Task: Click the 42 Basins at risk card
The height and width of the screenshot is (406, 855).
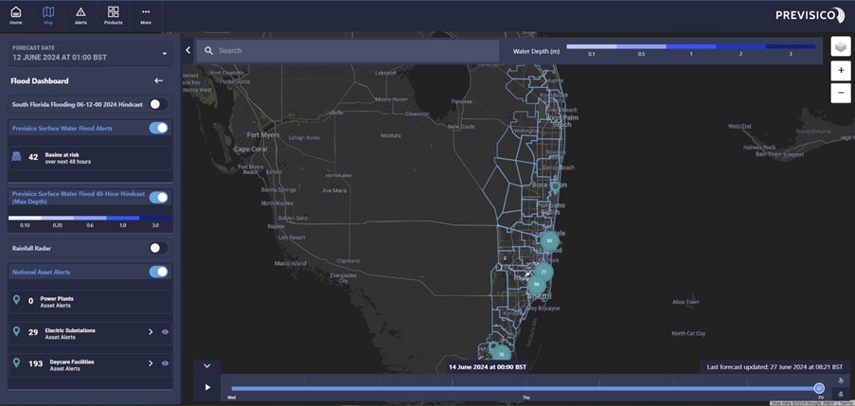Action: (90, 158)
